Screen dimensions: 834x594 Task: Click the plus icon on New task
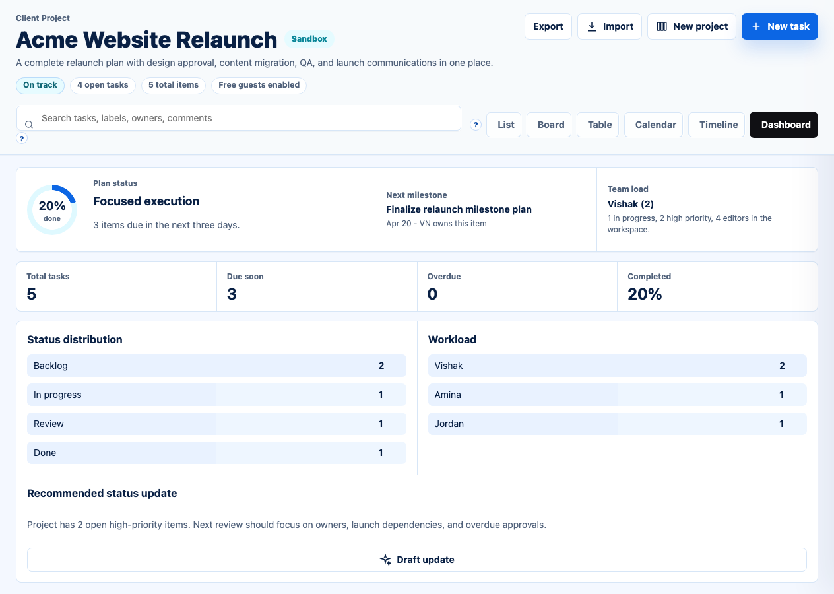[x=756, y=26]
